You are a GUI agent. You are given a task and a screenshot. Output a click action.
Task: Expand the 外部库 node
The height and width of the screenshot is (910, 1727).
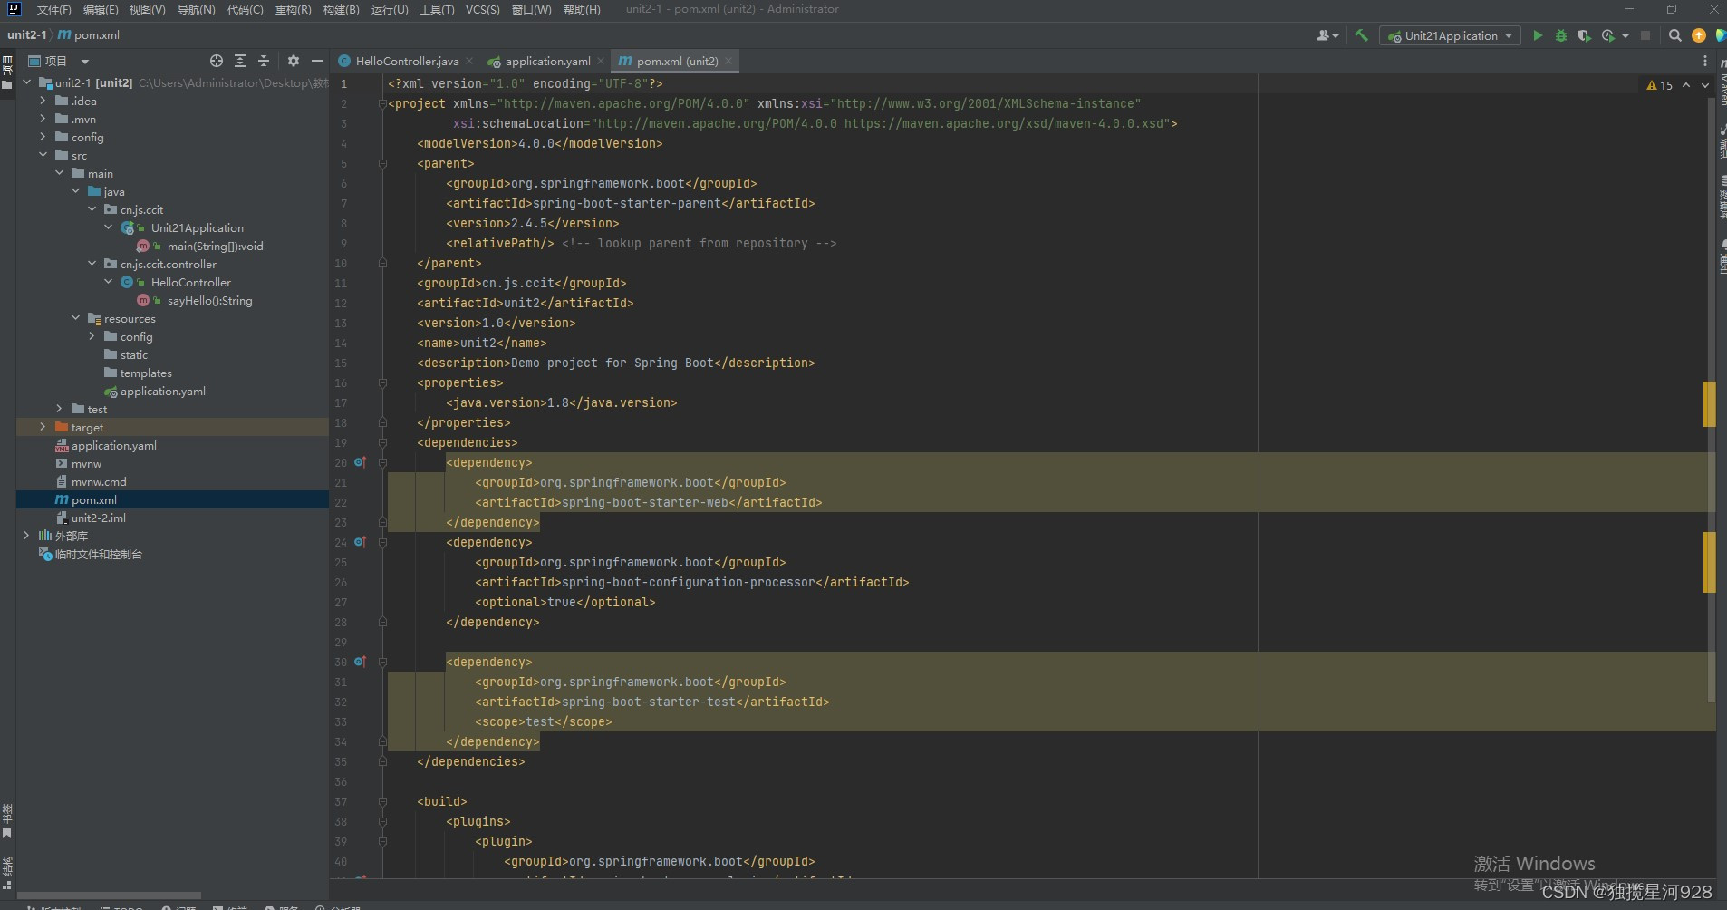click(x=26, y=536)
